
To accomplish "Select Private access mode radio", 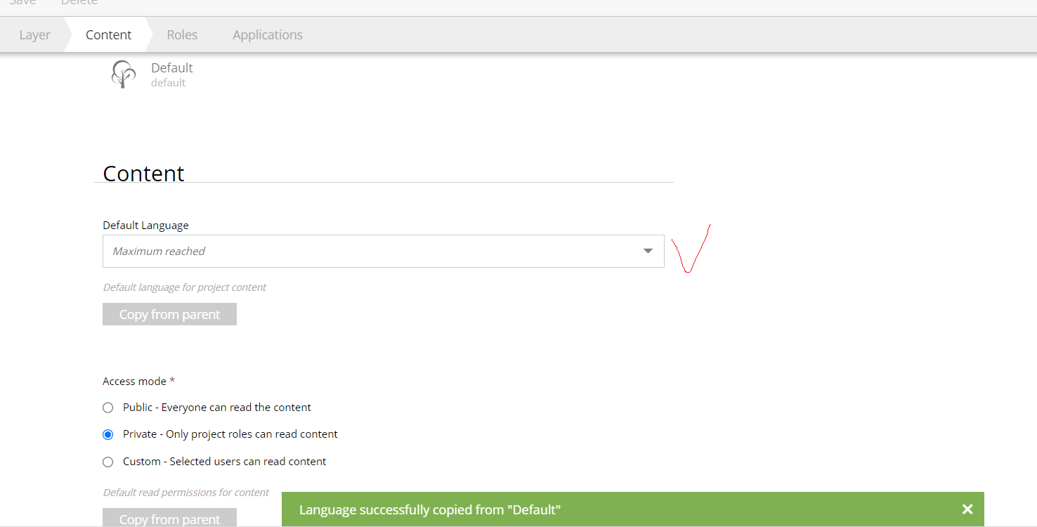I will [x=107, y=434].
